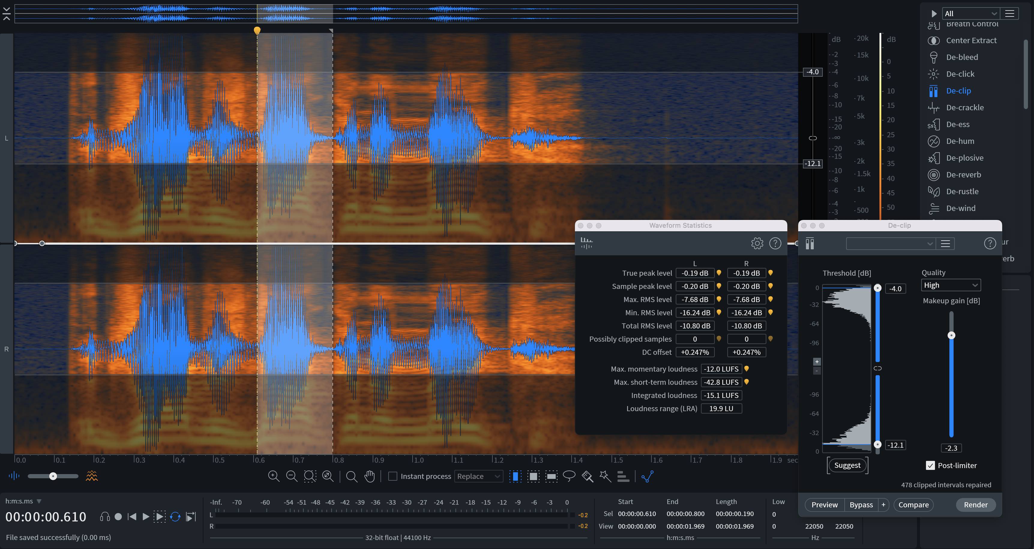Start playback with the play button
Image resolution: width=1034 pixels, height=549 pixels.
click(x=146, y=517)
